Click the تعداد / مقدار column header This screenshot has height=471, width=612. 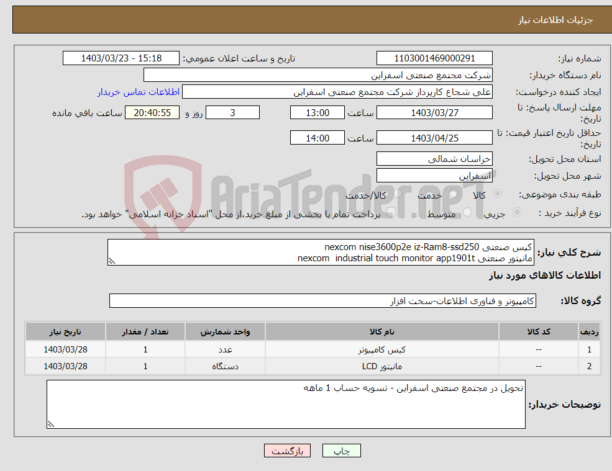pos(145,332)
